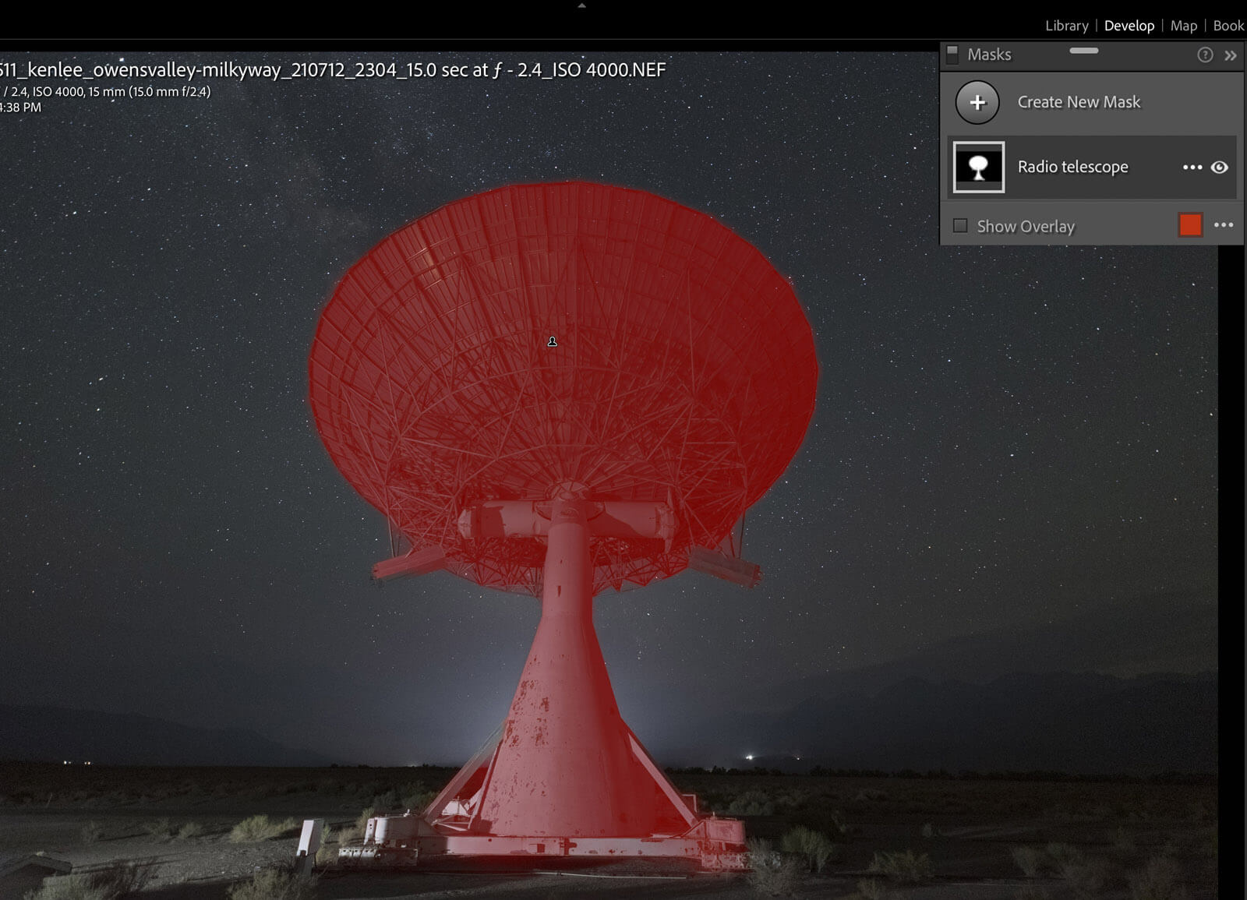Select the Develop module tab
Viewport: 1247px width, 900px height.
coord(1129,26)
